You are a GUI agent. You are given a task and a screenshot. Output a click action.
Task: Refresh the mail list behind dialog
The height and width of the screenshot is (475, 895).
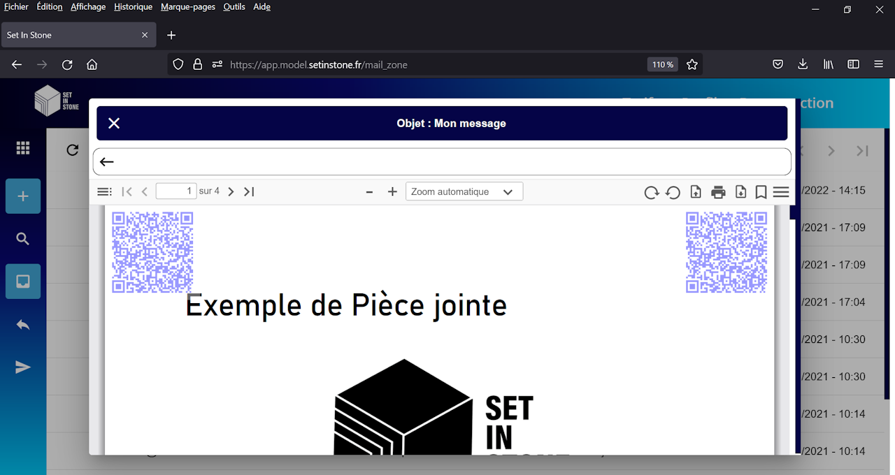[73, 150]
